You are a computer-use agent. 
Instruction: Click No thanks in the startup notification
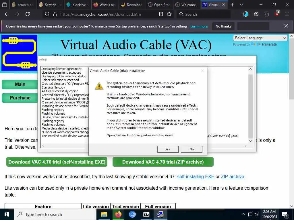click(223, 26)
